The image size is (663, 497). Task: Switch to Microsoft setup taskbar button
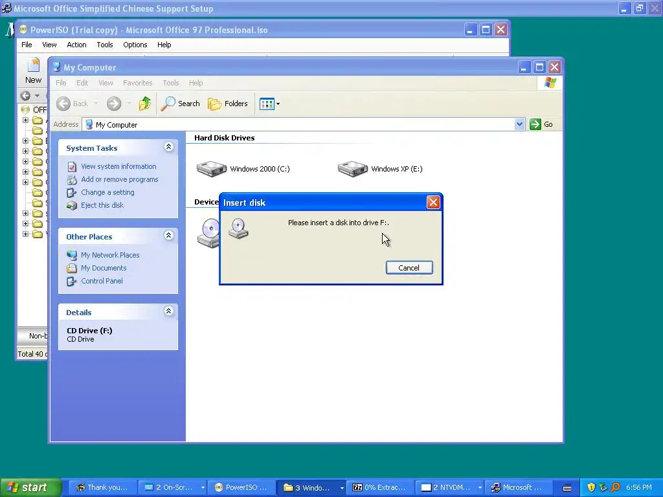coord(519,487)
